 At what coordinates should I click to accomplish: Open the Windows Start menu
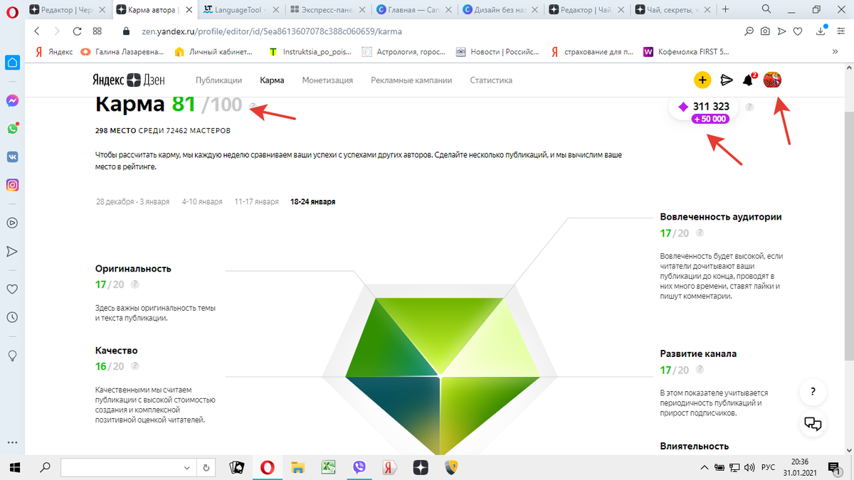(x=14, y=467)
